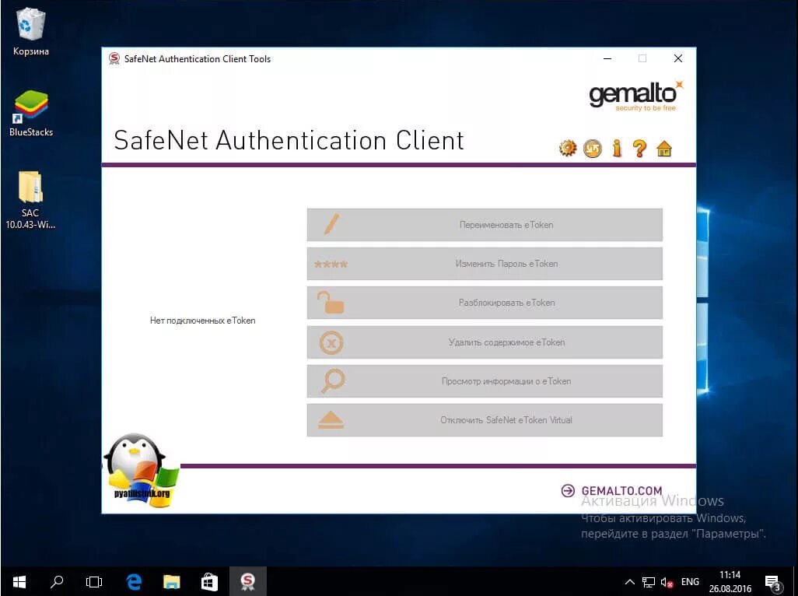This screenshot has width=798, height=596.
Task: Click the refresh round orange icon
Action: pos(593,149)
